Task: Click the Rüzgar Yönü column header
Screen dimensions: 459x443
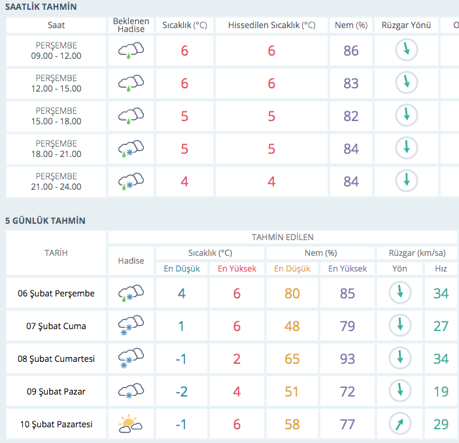Action: click(x=406, y=26)
